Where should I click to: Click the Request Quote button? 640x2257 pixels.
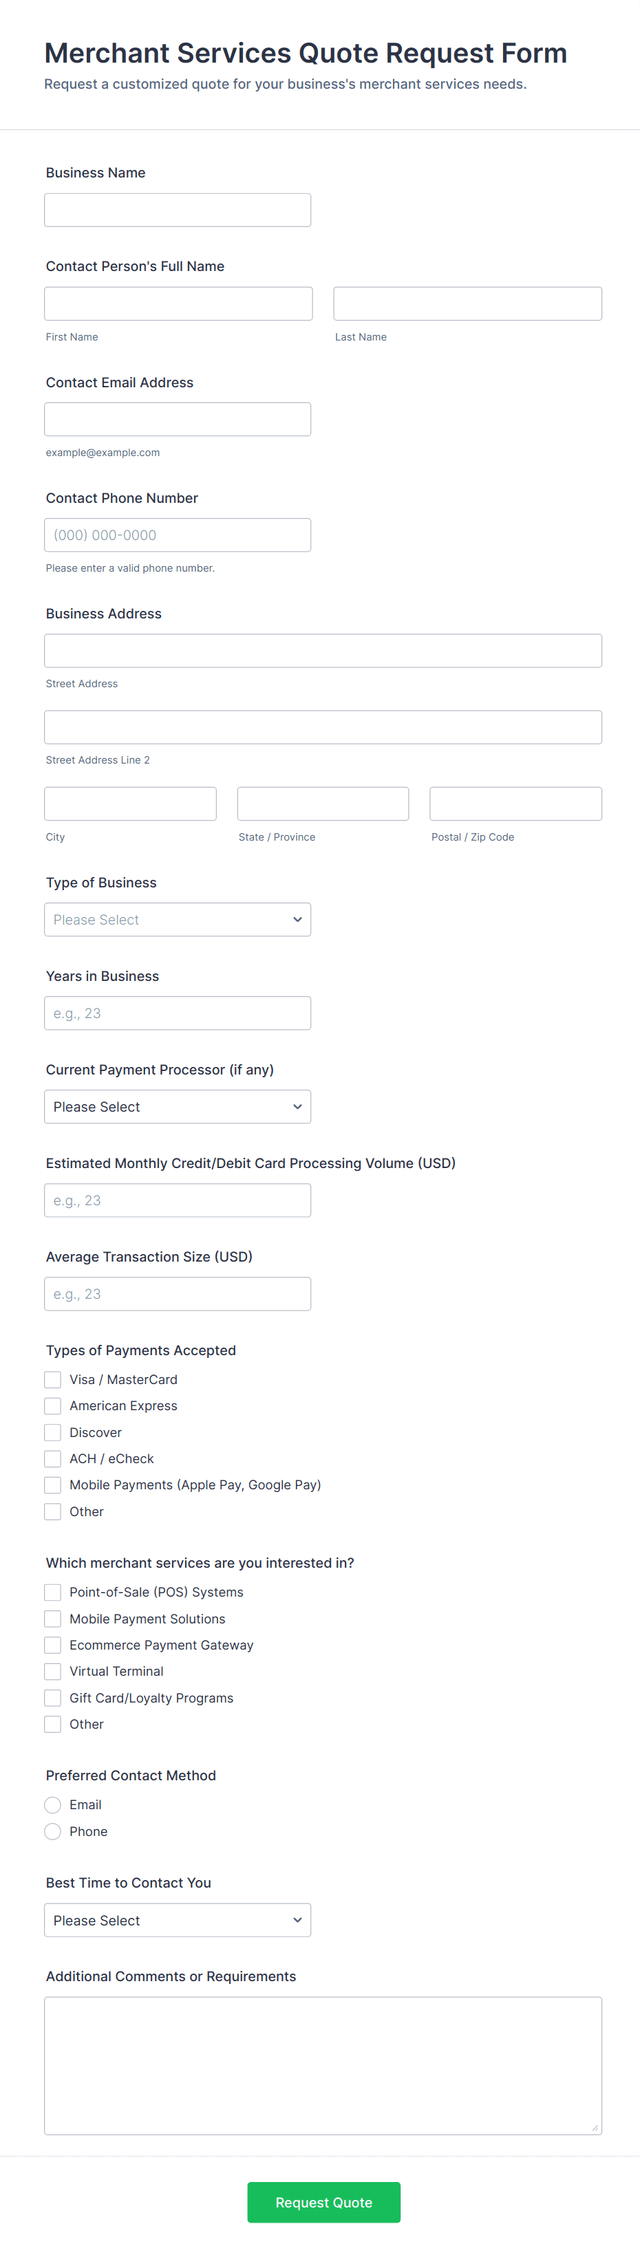323,2202
